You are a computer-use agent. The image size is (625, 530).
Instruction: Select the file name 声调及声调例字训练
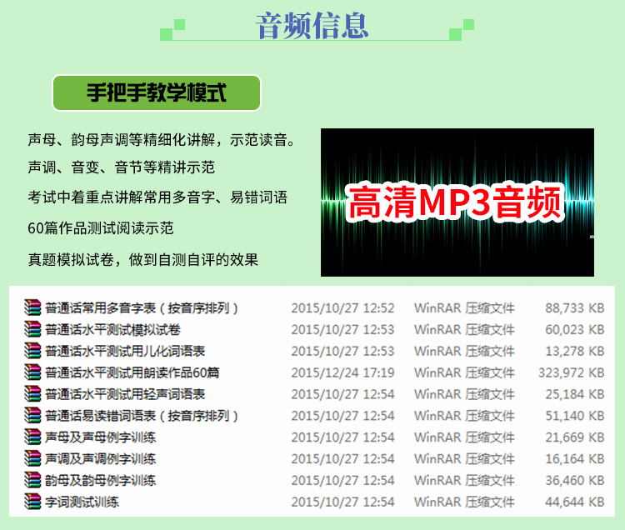(101, 458)
